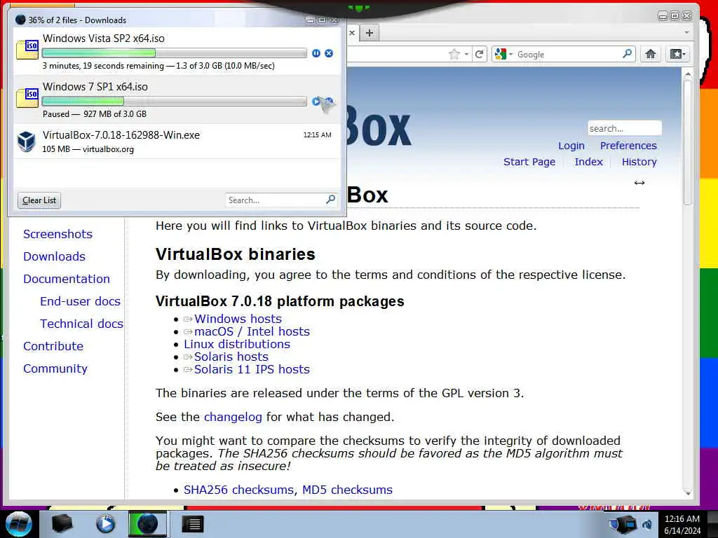
Task: Open the black box taskbar app
Action: point(62,524)
